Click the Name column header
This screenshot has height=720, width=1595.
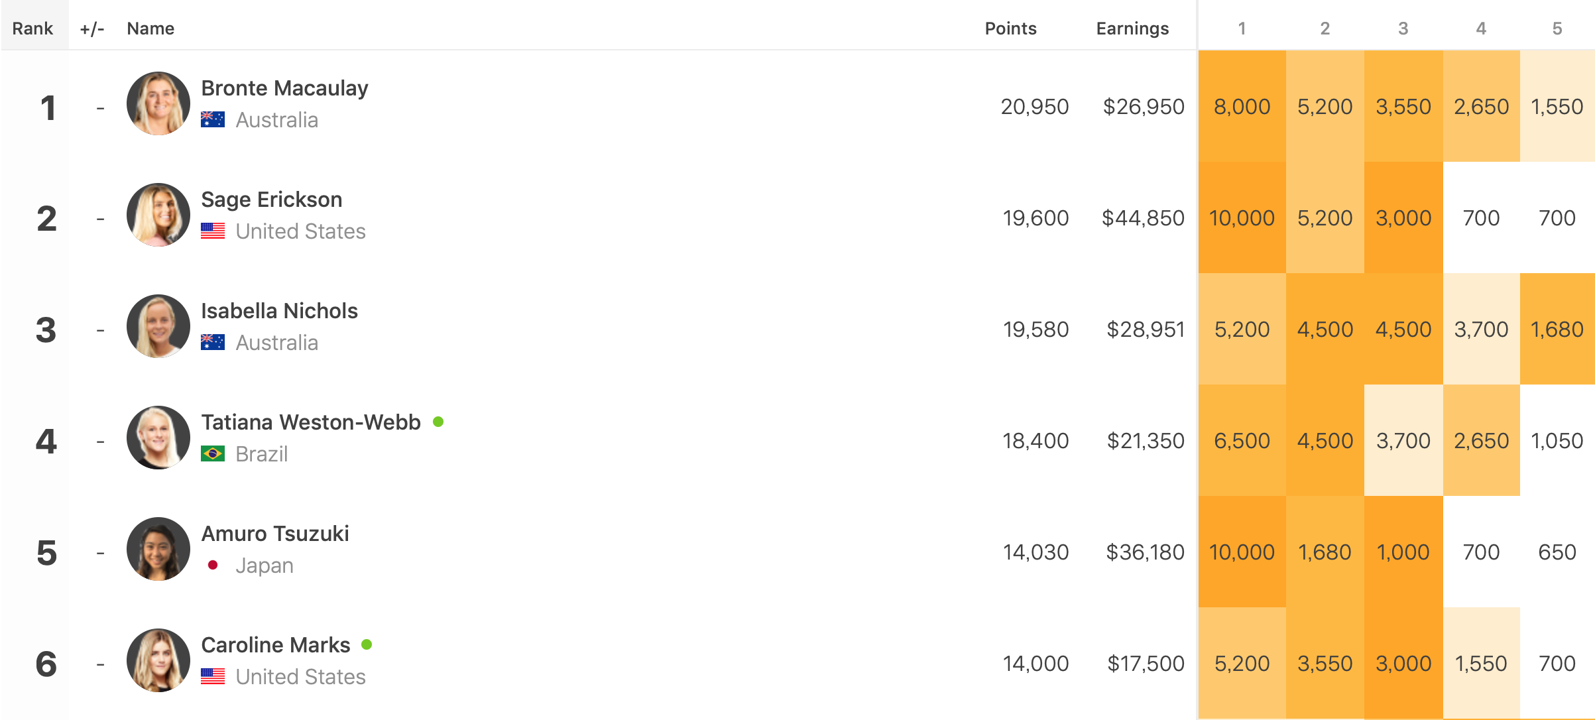(x=150, y=29)
